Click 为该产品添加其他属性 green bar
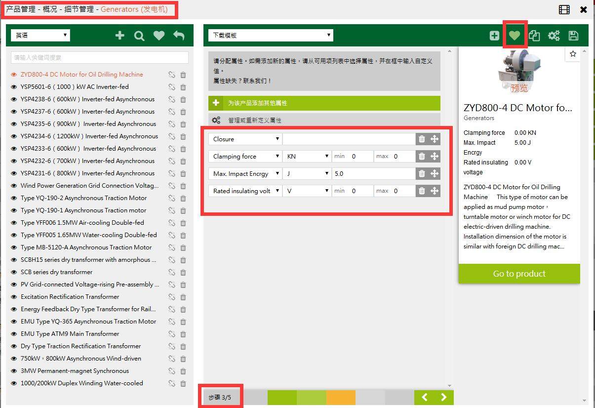Viewport: 595px width, 408px height. click(324, 103)
